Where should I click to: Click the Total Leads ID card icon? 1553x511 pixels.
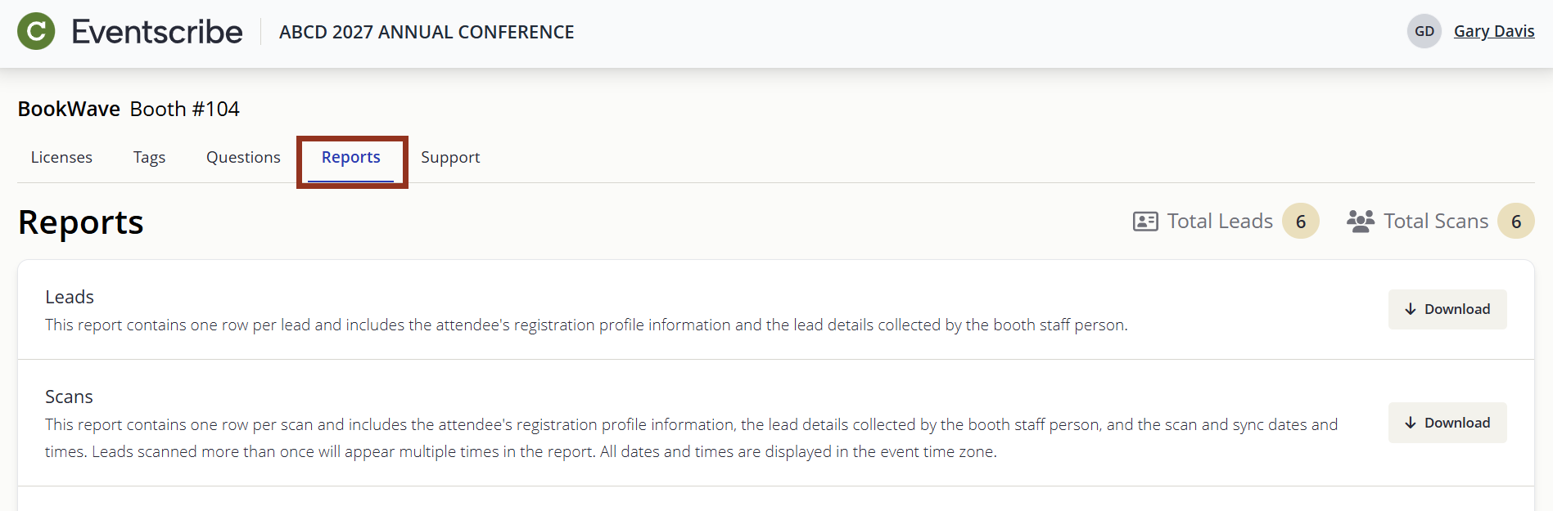click(x=1145, y=220)
